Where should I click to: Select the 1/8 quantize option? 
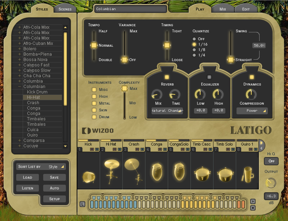pyautogui.click(x=194, y=50)
